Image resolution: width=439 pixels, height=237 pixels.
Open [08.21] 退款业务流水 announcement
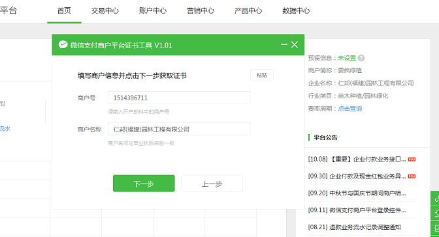coord(355,227)
